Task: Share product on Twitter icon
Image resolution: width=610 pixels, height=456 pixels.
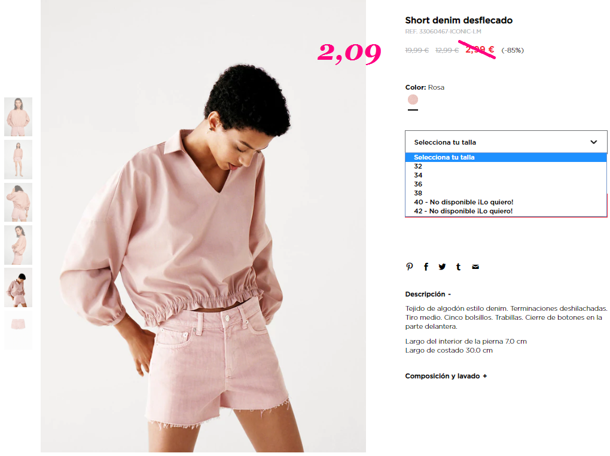Action: (442, 267)
